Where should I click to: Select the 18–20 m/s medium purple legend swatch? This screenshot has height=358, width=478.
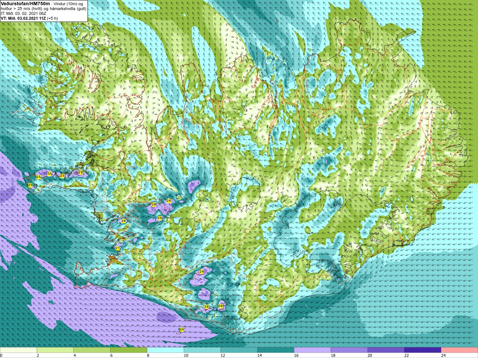tap(349, 350)
